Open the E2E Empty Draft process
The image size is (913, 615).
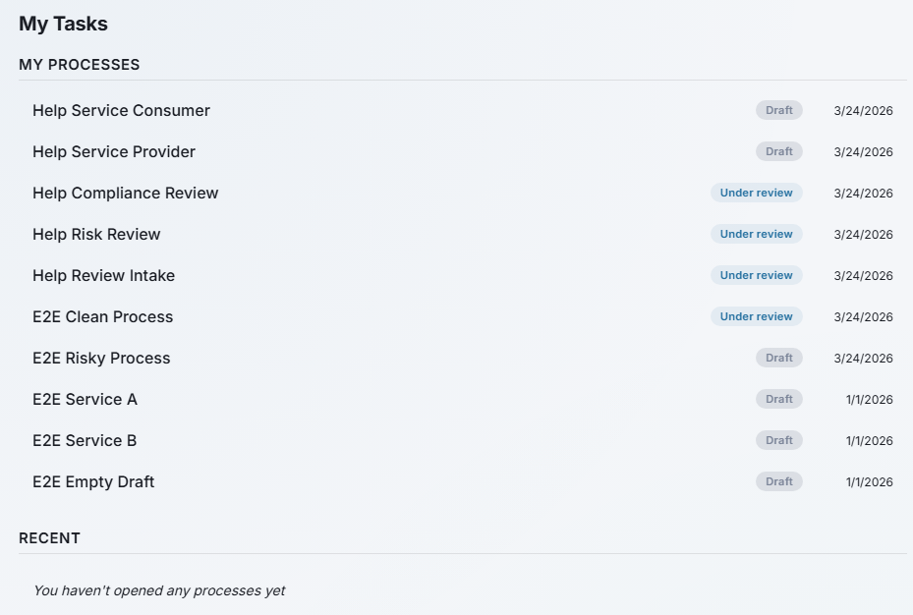(93, 481)
